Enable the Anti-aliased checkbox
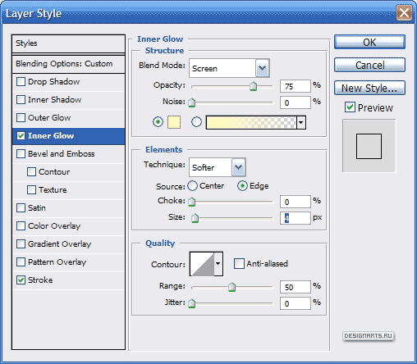The width and height of the screenshot is (417, 364). tap(239, 264)
